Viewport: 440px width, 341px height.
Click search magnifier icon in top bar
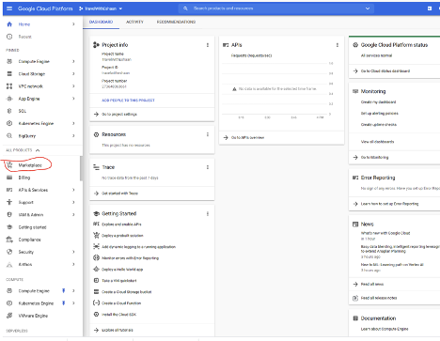pos(185,8)
